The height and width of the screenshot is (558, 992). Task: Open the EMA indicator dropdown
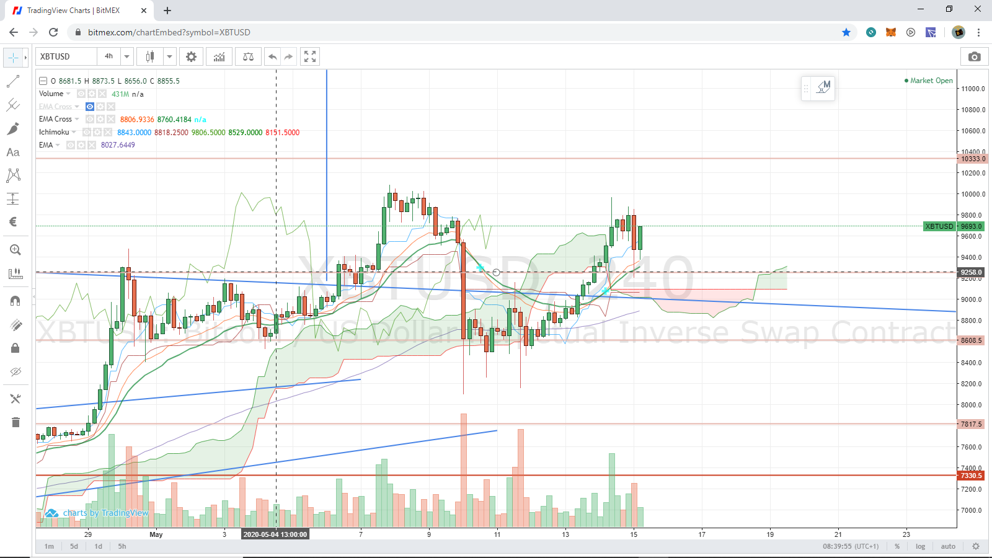[58, 145]
